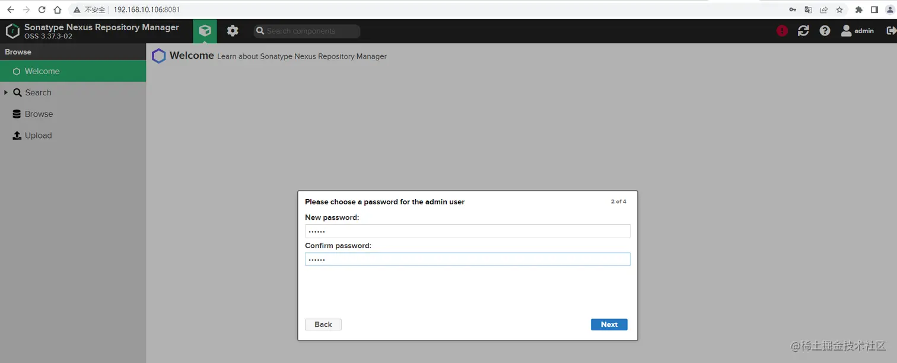This screenshot has width=897, height=363.
Task: Toggle the browser side panel icon
Action: (874, 9)
